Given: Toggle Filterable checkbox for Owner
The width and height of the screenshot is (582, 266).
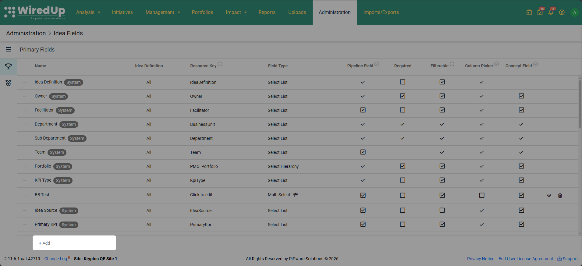Looking at the screenshot, I should point(442,96).
